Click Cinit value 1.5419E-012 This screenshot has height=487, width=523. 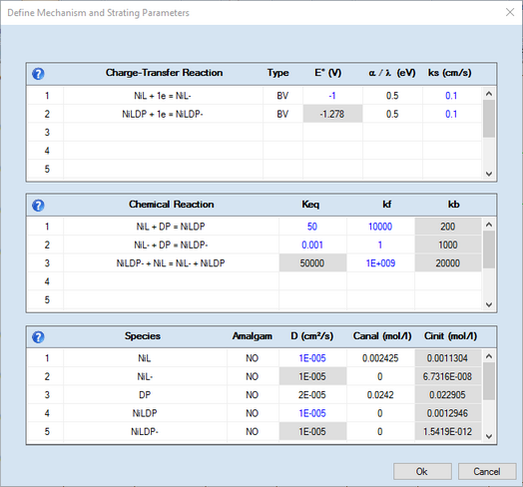click(448, 432)
